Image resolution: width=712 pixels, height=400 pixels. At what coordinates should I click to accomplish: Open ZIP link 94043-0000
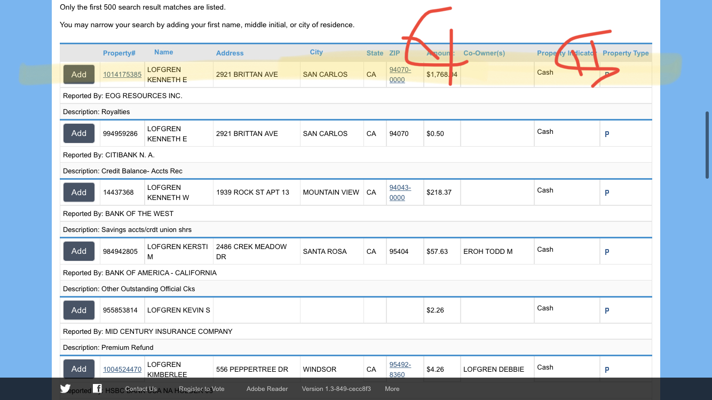click(400, 193)
